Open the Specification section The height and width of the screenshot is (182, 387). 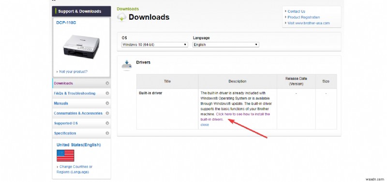point(81,133)
